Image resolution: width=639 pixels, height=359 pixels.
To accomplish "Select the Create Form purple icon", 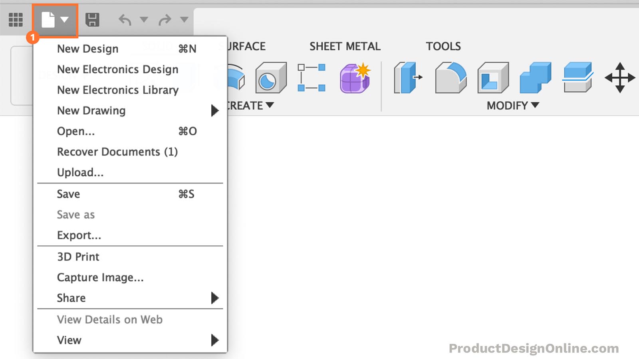I will tap(355, 78).
